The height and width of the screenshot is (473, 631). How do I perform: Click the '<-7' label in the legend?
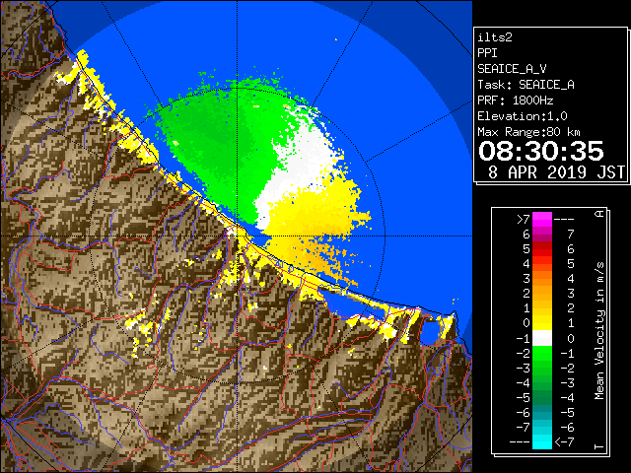click(x=564, y=442)
